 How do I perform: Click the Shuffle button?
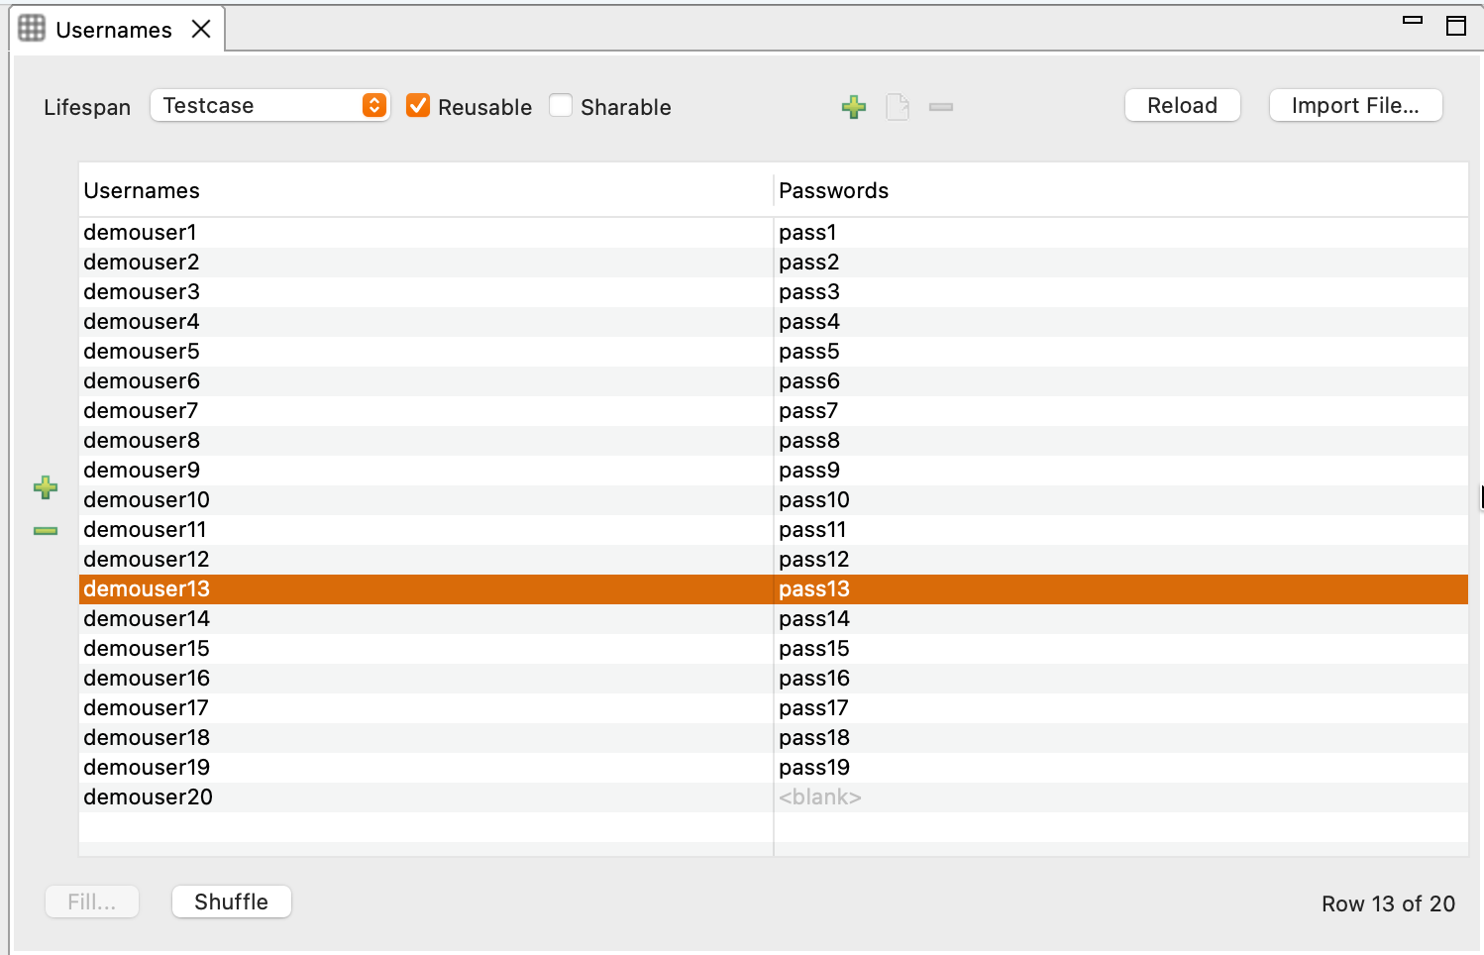pos(231,902)
